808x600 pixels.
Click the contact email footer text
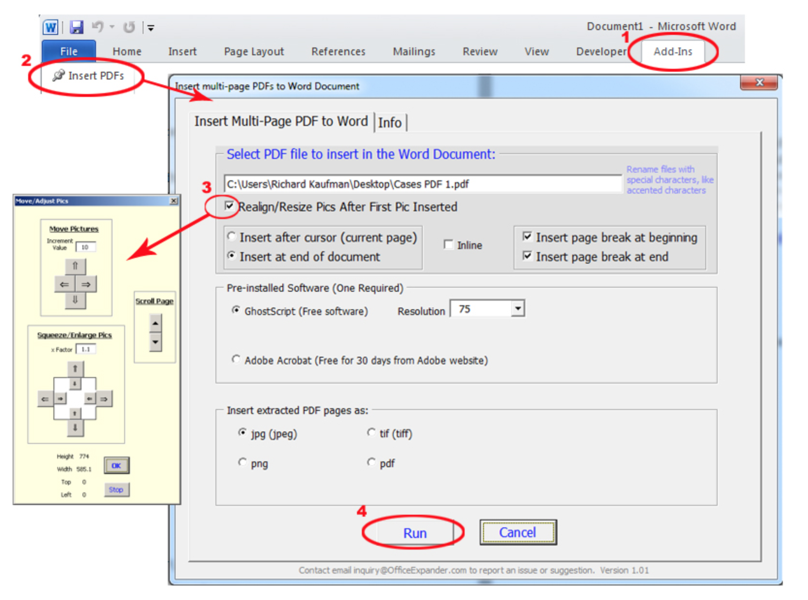473,570
